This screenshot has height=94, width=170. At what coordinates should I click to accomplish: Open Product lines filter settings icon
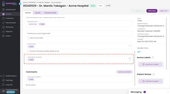[130, 45]
